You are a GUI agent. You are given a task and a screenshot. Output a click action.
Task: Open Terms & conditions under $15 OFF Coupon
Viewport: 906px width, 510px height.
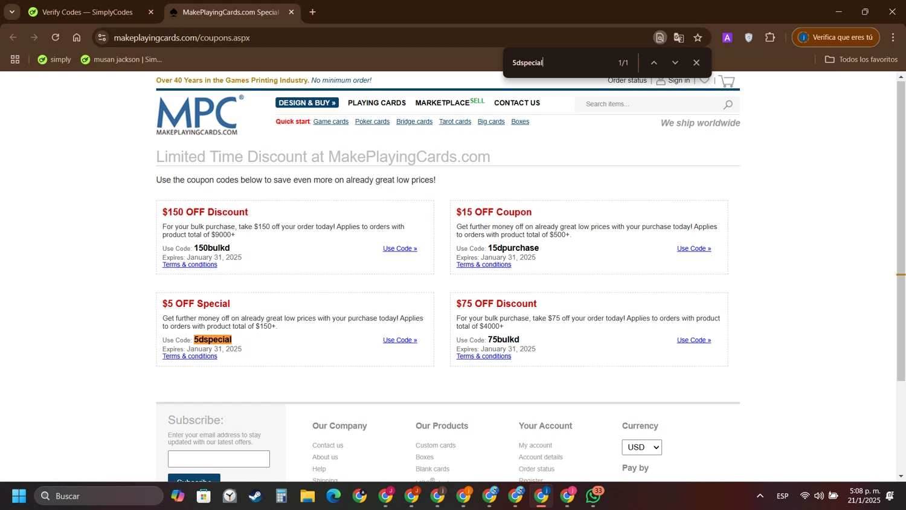coord(484,265)
